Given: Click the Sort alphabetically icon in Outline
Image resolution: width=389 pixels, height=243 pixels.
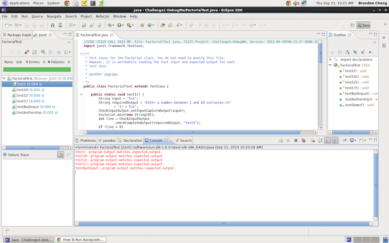Looking at the screenshot, I should pos(347,52).
